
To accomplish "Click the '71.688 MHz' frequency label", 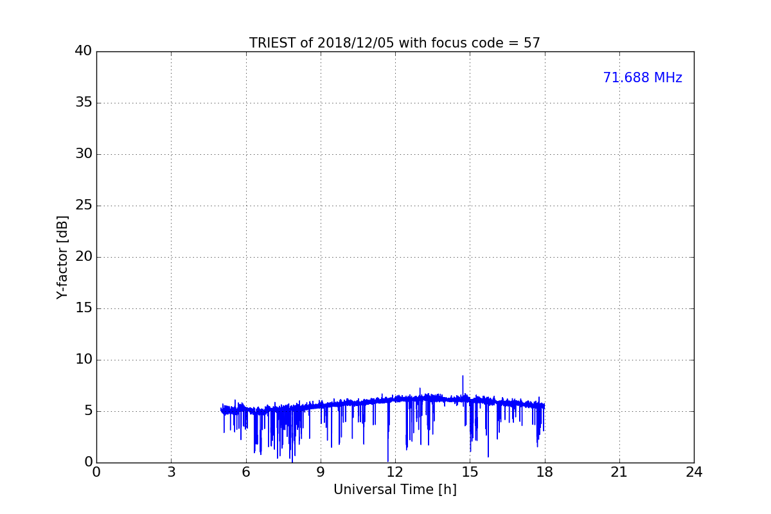I will (x=642, y=78).
